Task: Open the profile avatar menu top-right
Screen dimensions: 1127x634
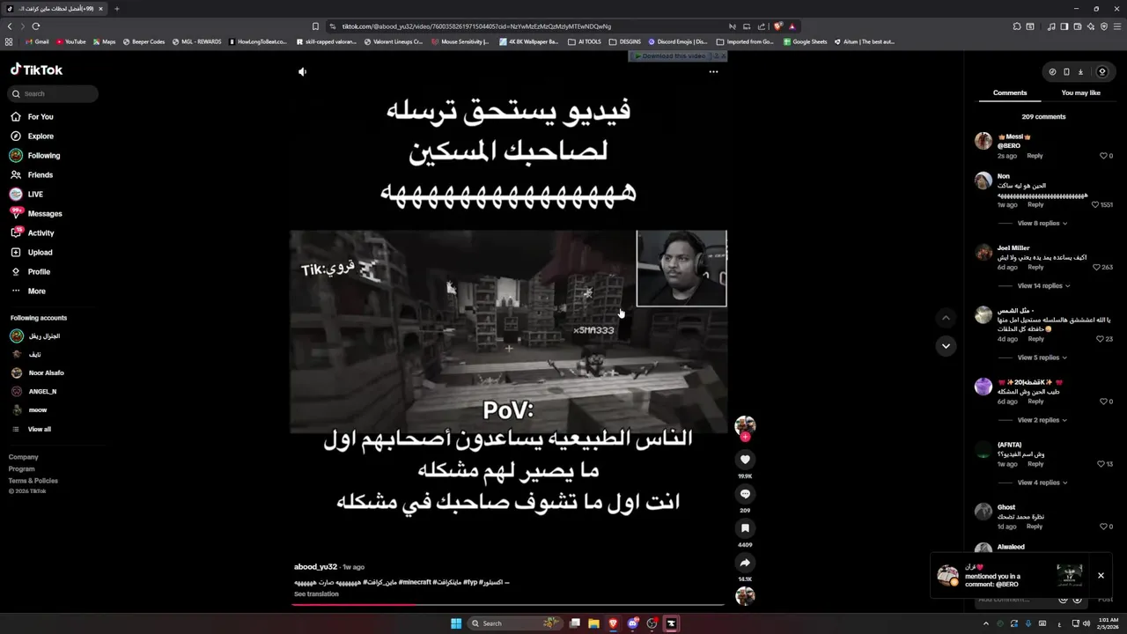Action: (1101, 72)
